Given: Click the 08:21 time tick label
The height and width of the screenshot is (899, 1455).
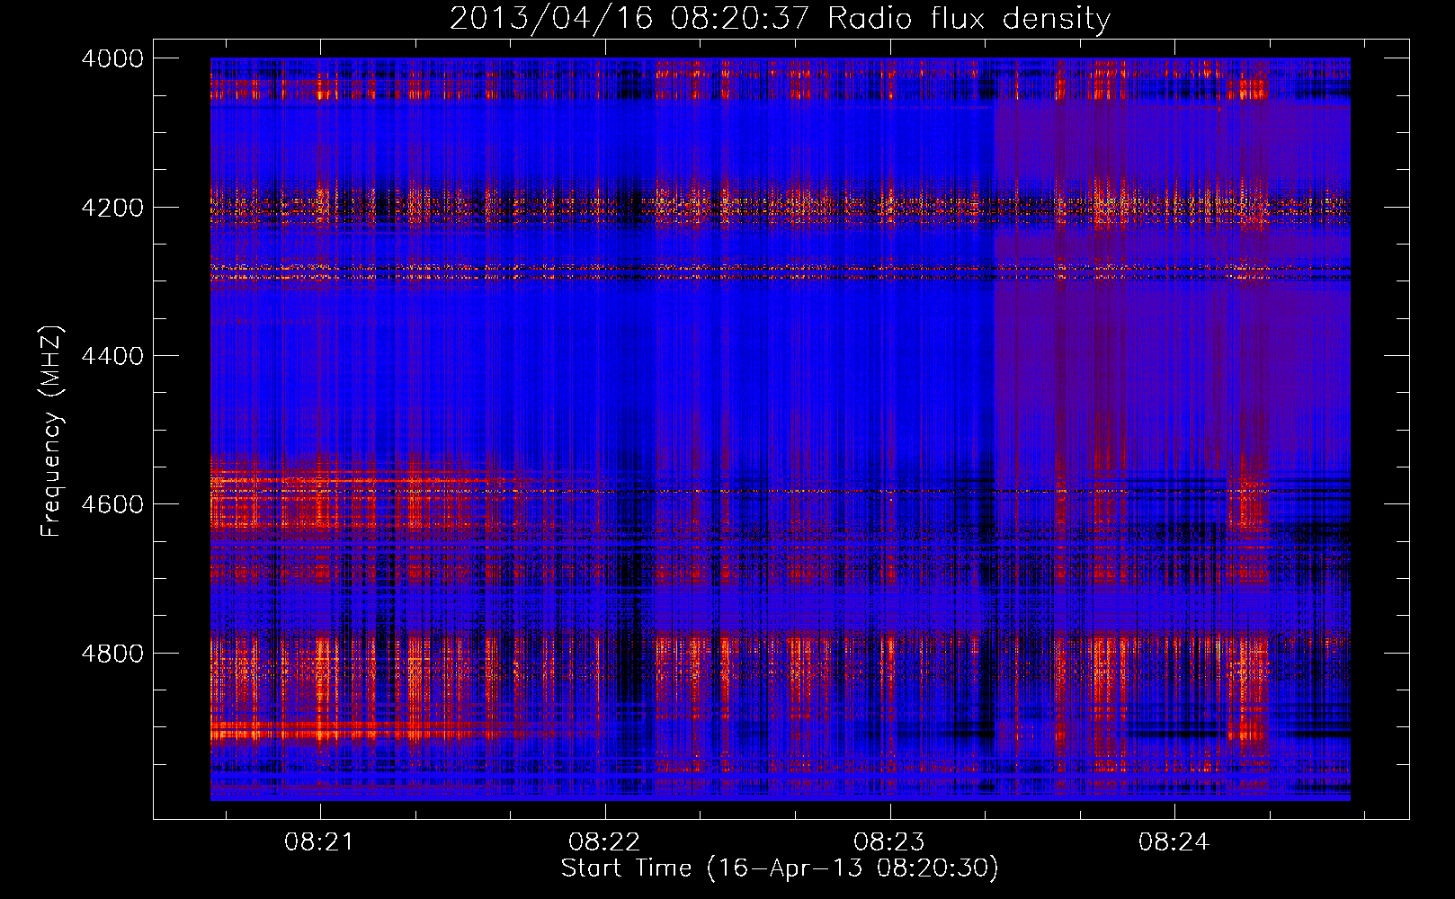Looking at the screenshot, I should click(320, 842).
